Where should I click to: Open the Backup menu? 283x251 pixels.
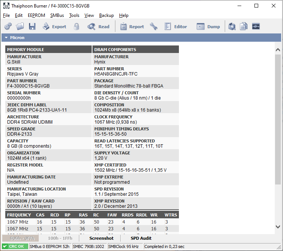[106, 15]
